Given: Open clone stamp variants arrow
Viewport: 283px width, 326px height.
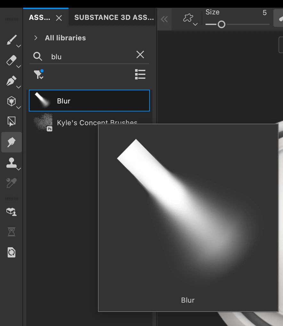Looking at the screenshot, I should [19, 169].
